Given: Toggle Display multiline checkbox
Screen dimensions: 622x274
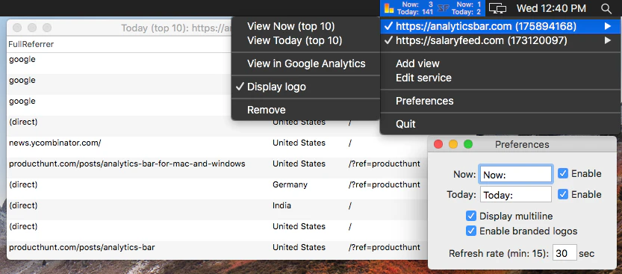Looking at the screenshot, I should click(471, 216).
